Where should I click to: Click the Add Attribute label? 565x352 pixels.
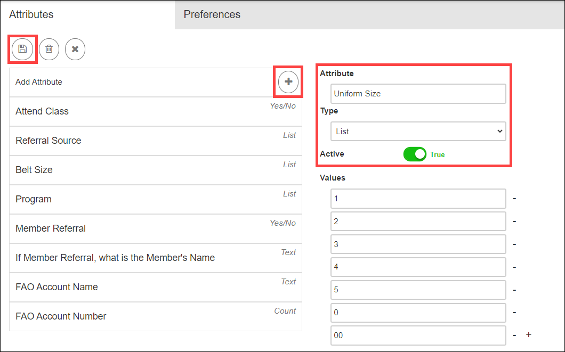(x=38, y=82)
